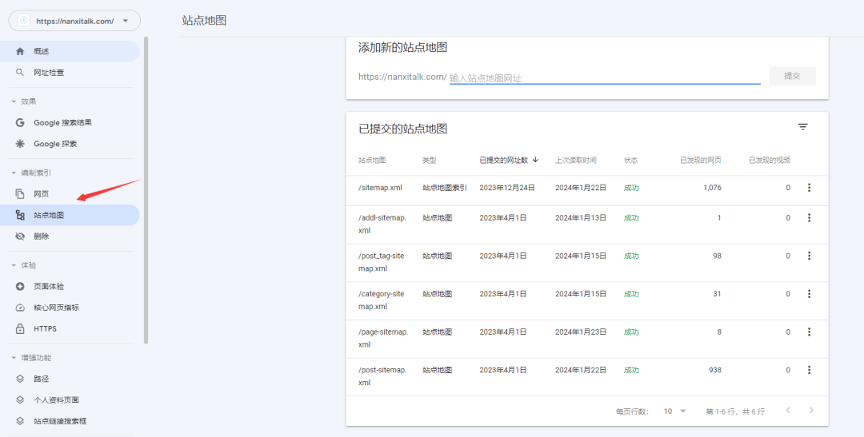864x437 pixels.
Task: Click the 站点地图索引 type cell
Action: point(445,188)
